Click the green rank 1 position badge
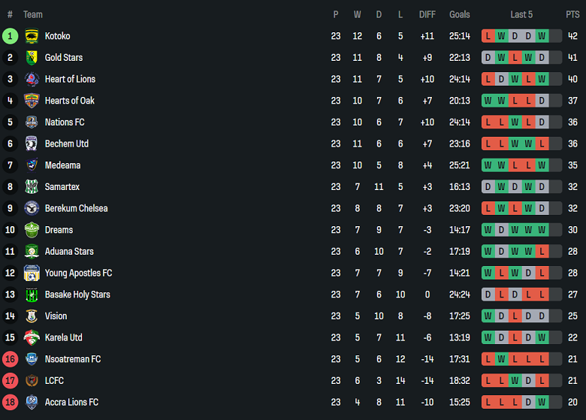Viewport: 586px width, 420px height. (x=10, y=36)
